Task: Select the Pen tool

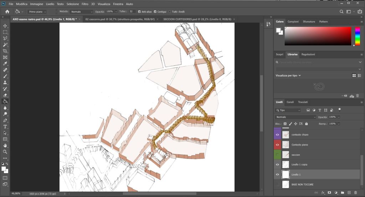Action: 5,120
